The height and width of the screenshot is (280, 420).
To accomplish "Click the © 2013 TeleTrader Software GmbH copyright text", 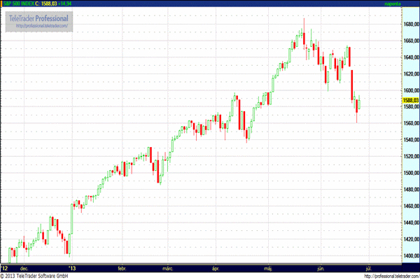I will point(41,276).
